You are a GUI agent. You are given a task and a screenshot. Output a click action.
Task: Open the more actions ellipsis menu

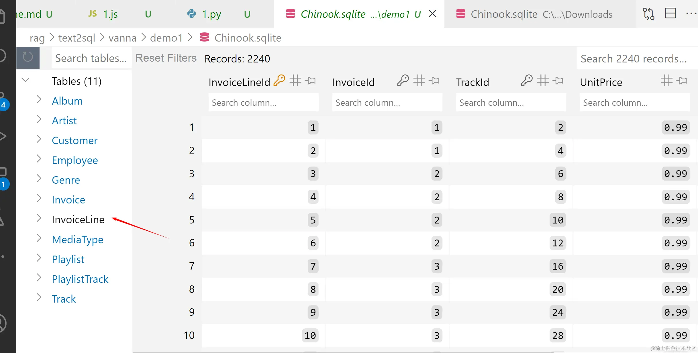[x=691, y=13]
